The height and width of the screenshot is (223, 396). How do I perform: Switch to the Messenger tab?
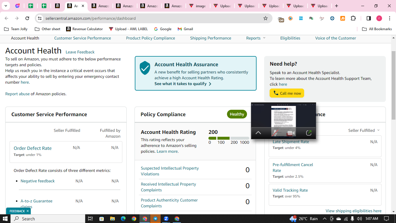point(17,6)
